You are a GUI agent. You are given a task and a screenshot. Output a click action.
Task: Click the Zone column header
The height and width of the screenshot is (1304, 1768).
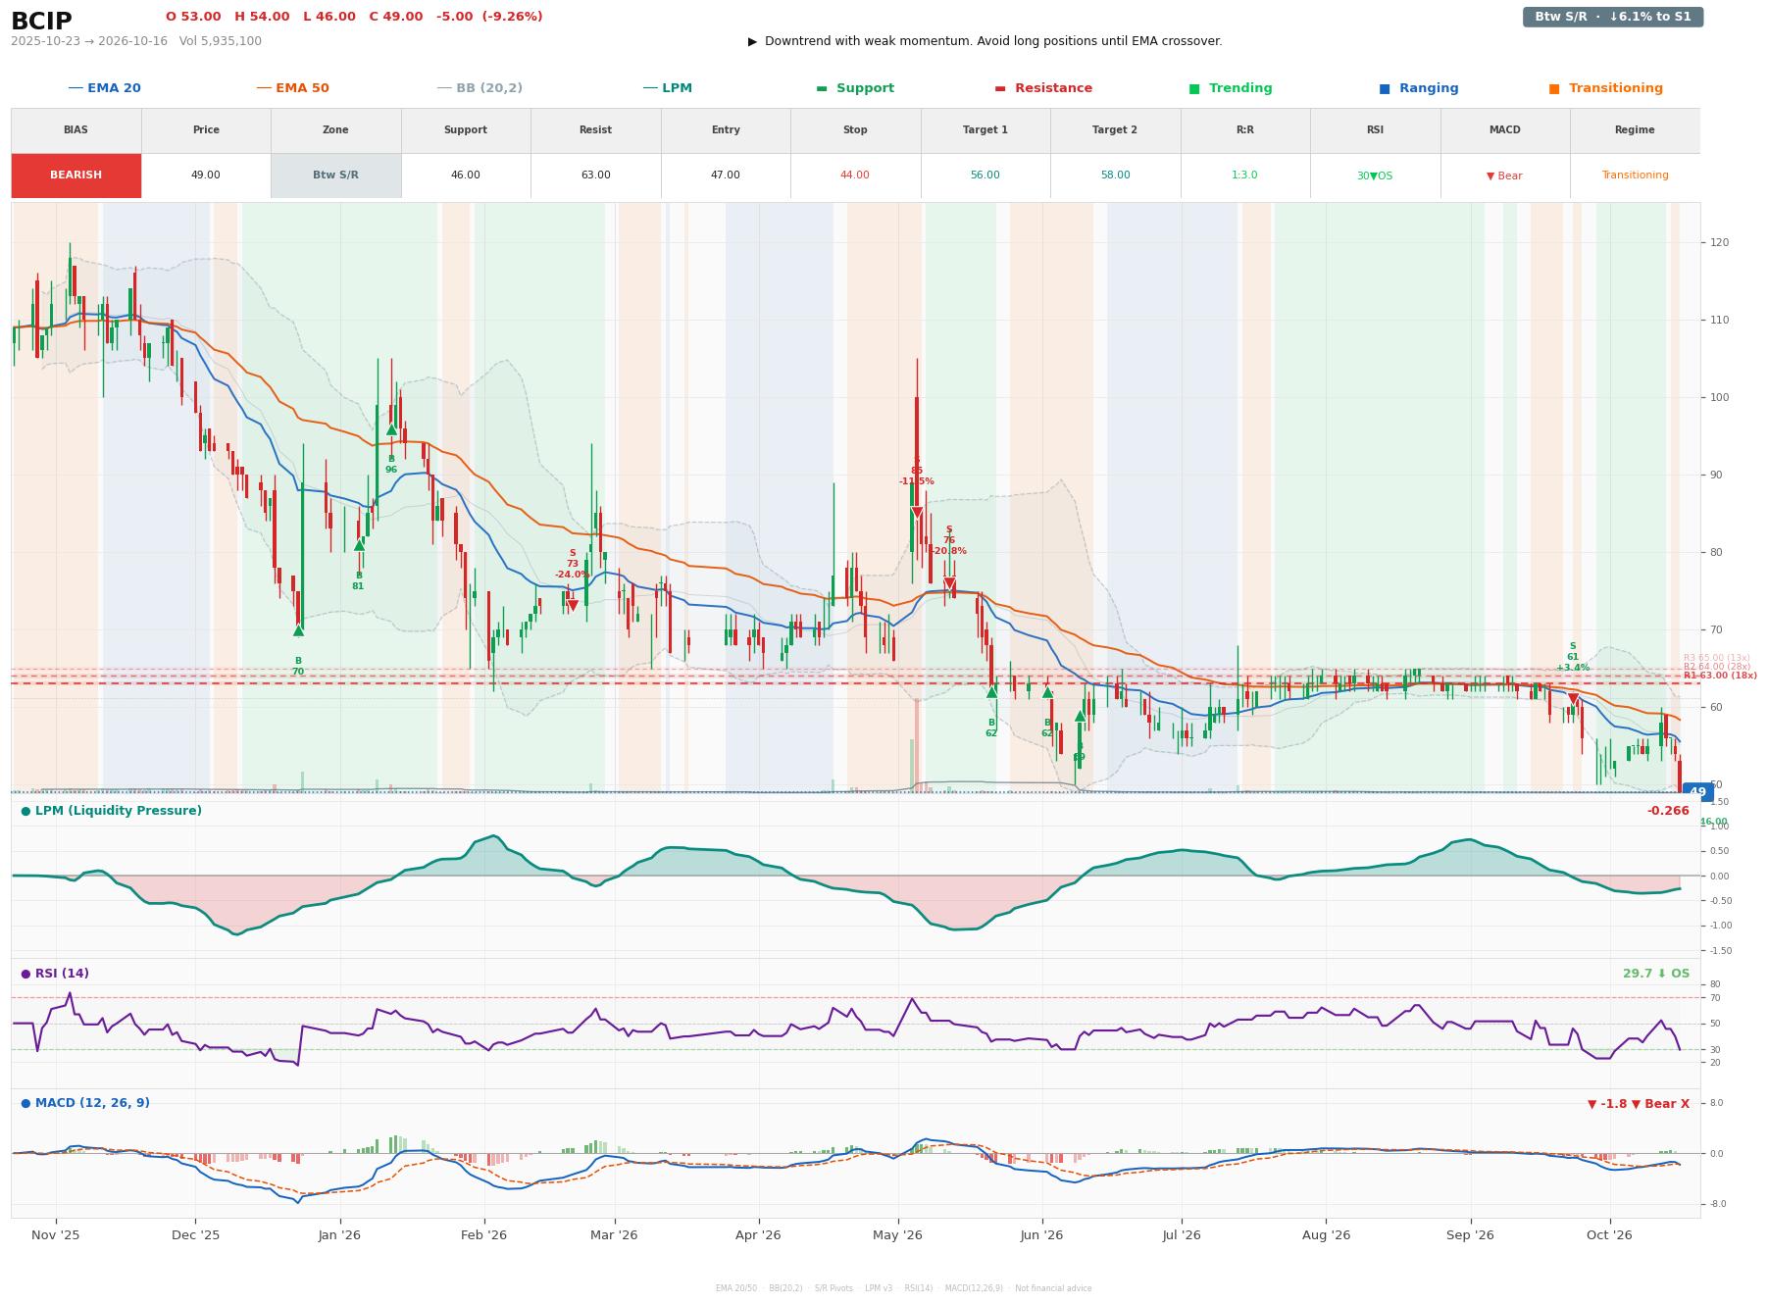[336, 130]
